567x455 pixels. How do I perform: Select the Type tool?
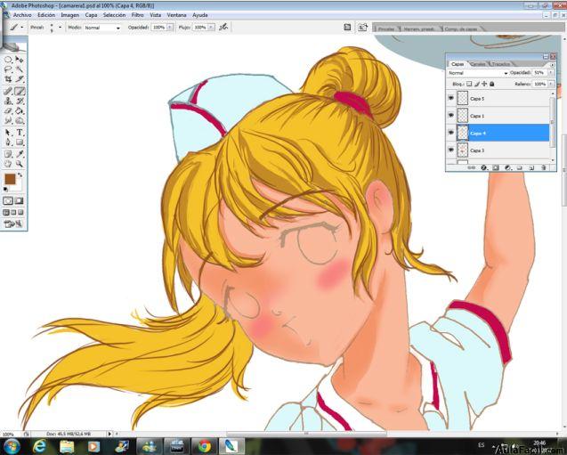[20, 133]
